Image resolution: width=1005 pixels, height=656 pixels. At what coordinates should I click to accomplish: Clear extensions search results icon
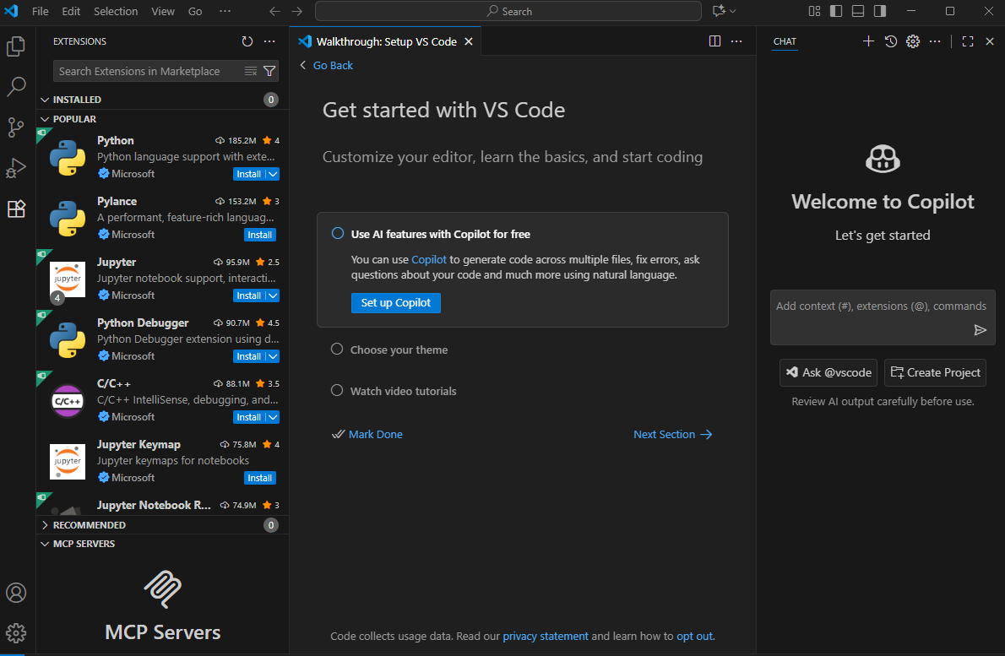coord(251,71)
